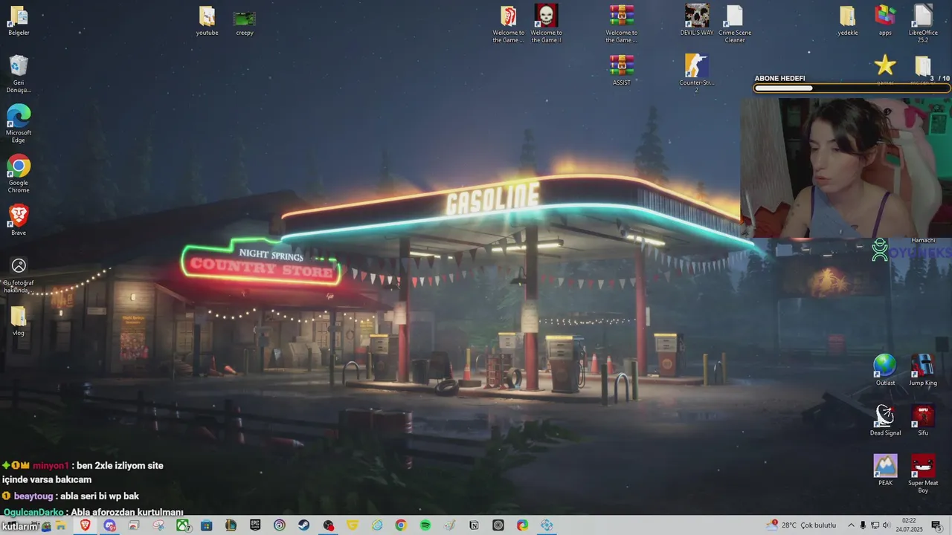952x535 pixels.
Task: Select the Super Meat Boy shortcut
Action: (x=923, y=474)
